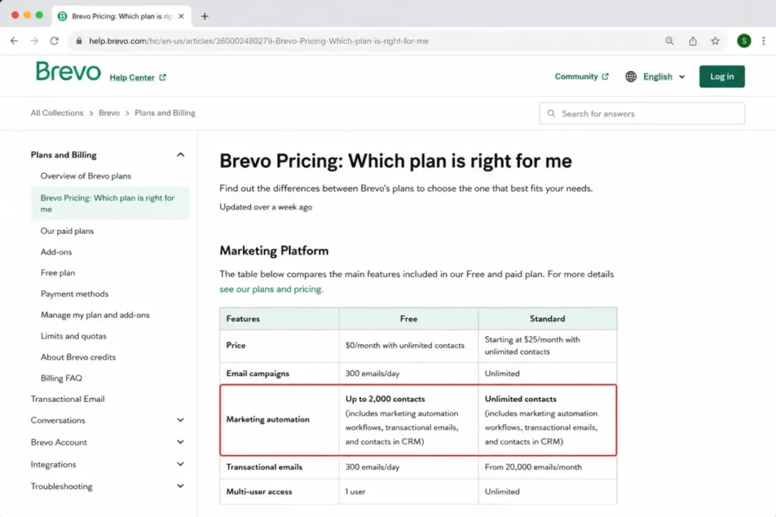Collapse the Plans and Billing section

point(180,154)
